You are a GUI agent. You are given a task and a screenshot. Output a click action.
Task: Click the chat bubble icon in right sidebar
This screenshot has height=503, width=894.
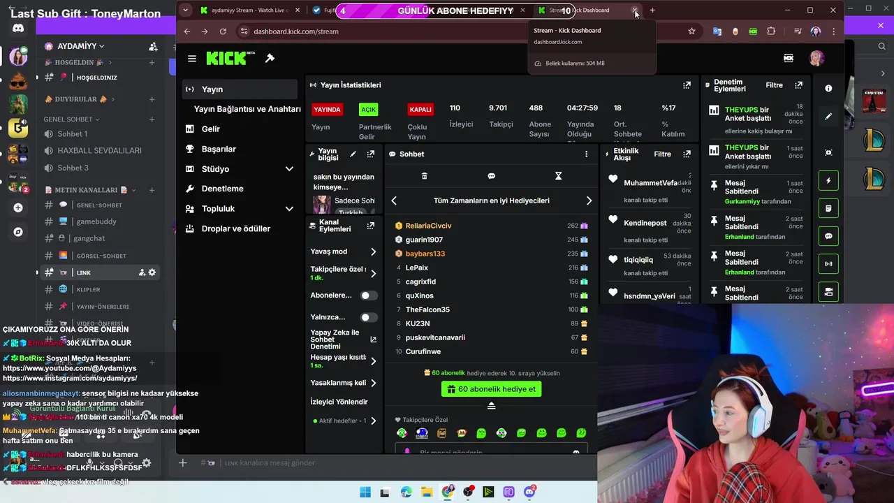828,236
